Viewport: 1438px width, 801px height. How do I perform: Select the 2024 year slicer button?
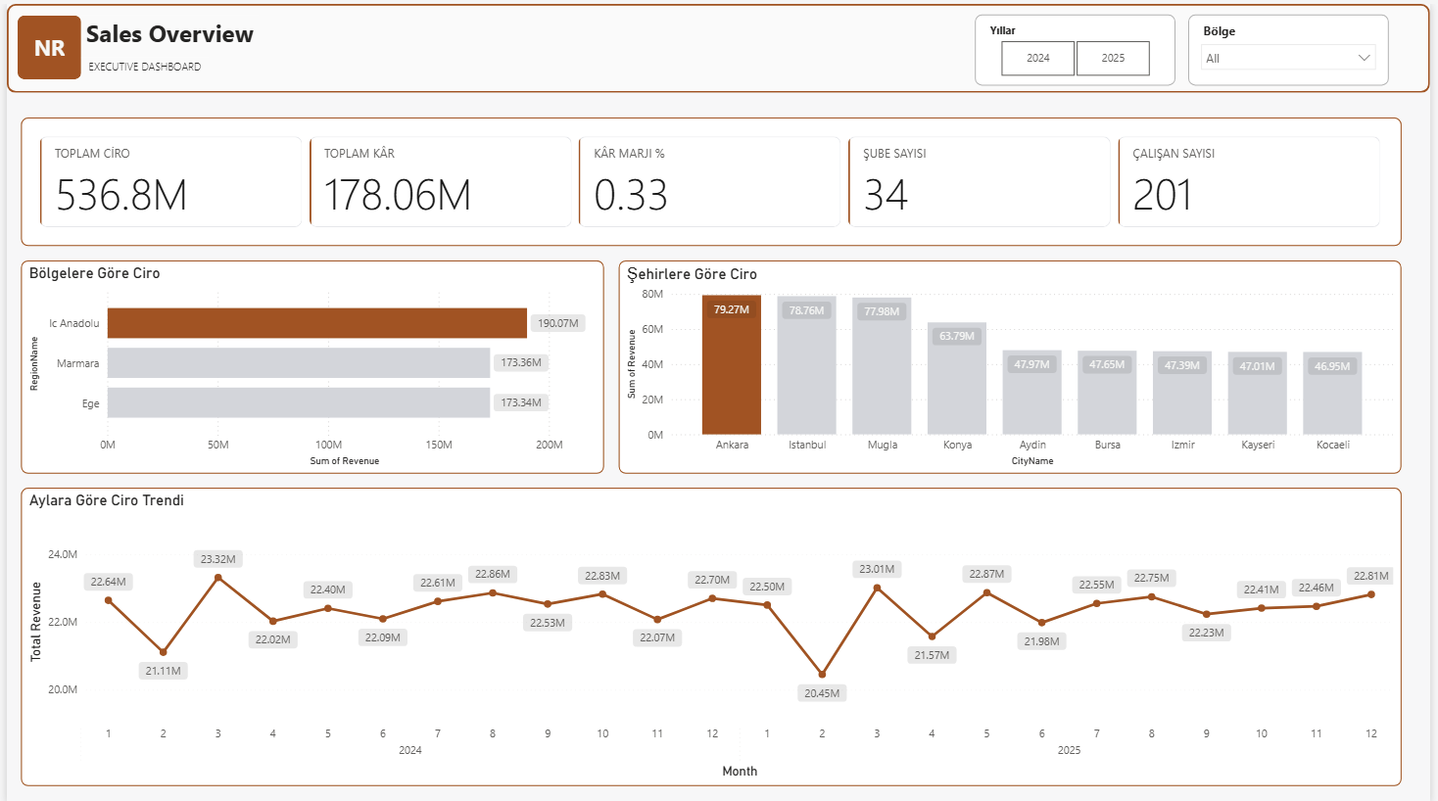coord(1037,59)
